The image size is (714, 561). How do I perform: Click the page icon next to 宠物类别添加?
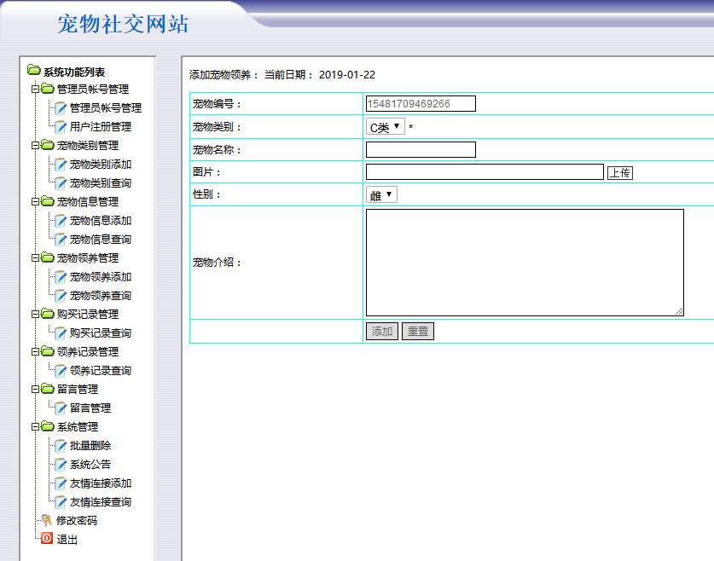[61, 165]
